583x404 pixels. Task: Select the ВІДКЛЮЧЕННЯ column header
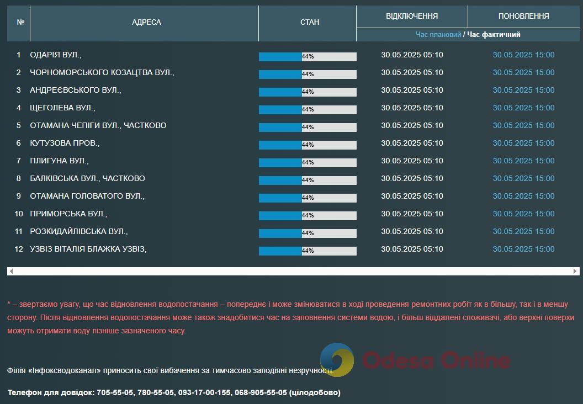click(x=412, y=16)
